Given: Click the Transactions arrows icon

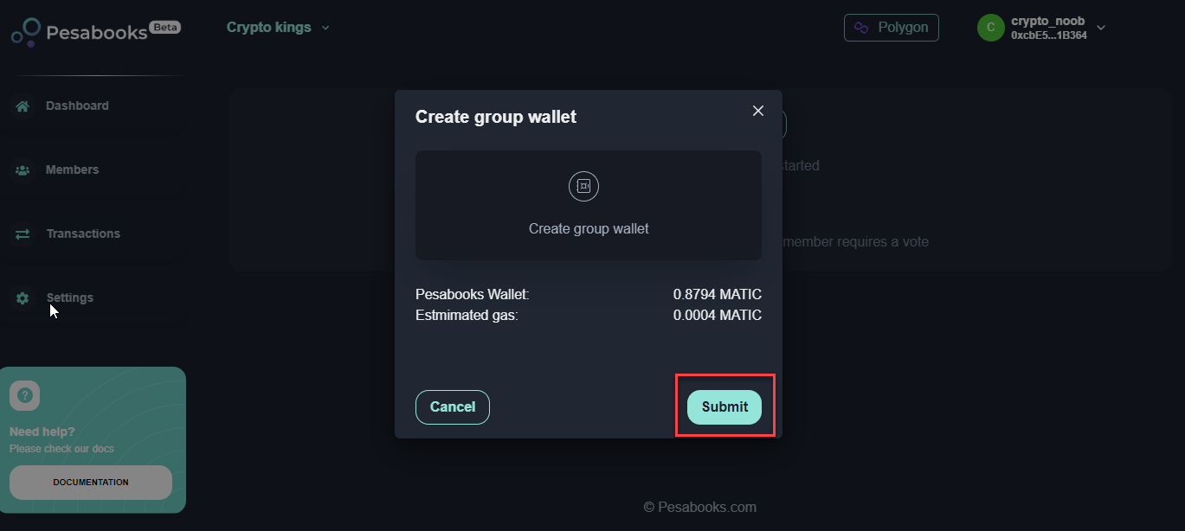Looking at the screenshot, I should 23,234.
